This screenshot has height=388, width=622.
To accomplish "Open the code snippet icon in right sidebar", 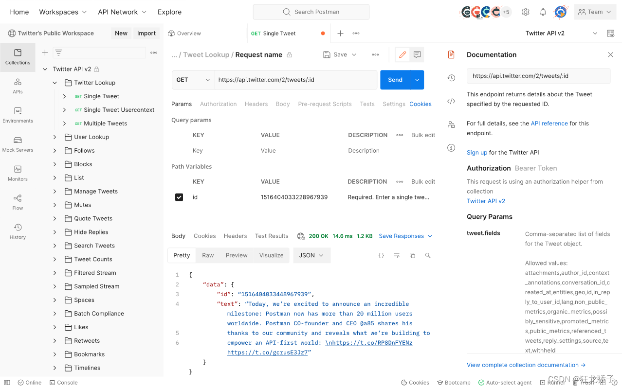I will click(451, 101).
